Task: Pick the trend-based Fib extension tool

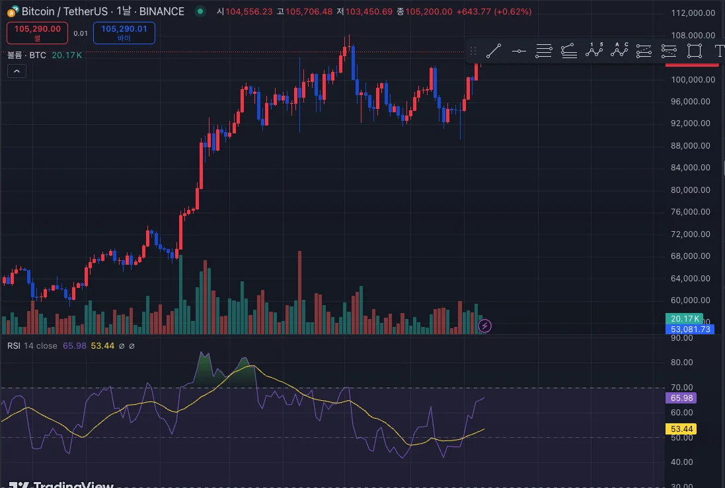Action: [569, 51]
